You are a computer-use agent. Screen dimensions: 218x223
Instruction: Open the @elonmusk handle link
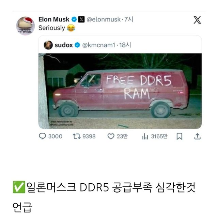104,19
